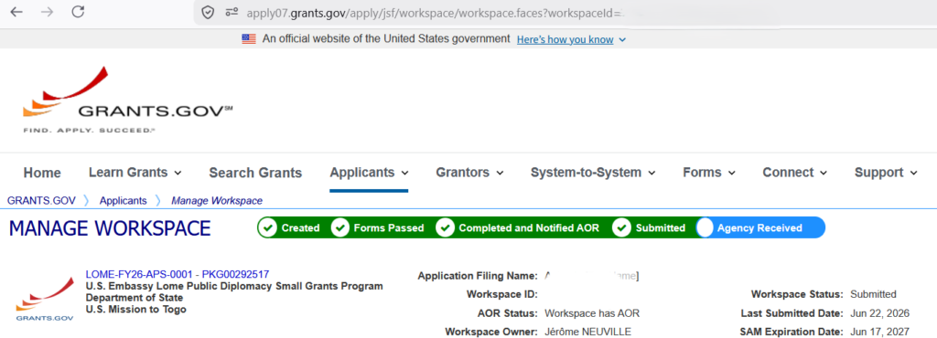Screen dimensions: 937x338
Task: Expand the Learn Grants dropdown chevron
Action: tap(178, 173)
